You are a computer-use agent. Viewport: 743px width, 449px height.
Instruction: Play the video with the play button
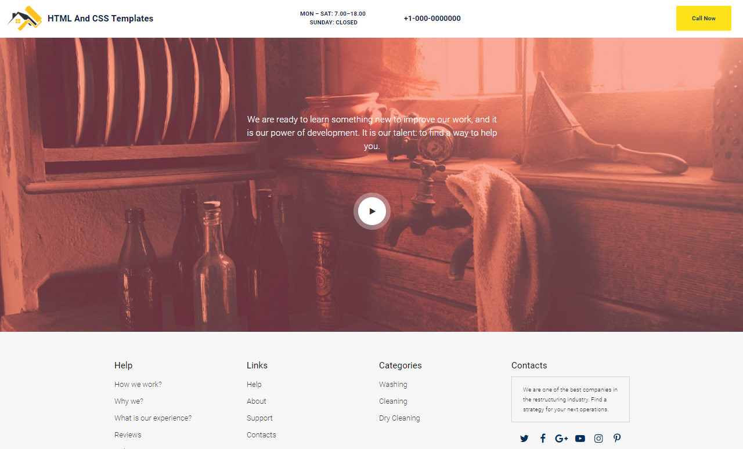[x=372, y=211]
